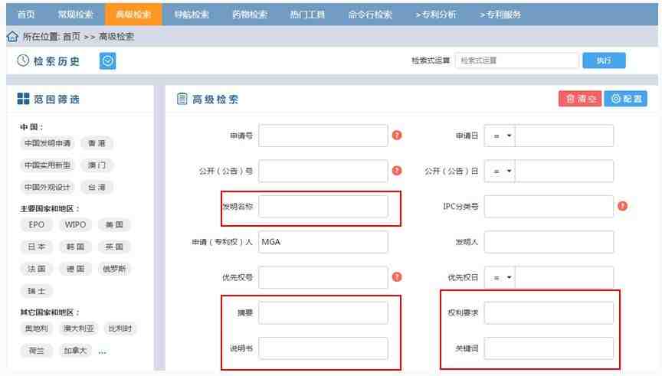
Task: Open the 优先权日 operator dropdown
Action: tap(500, 277)
